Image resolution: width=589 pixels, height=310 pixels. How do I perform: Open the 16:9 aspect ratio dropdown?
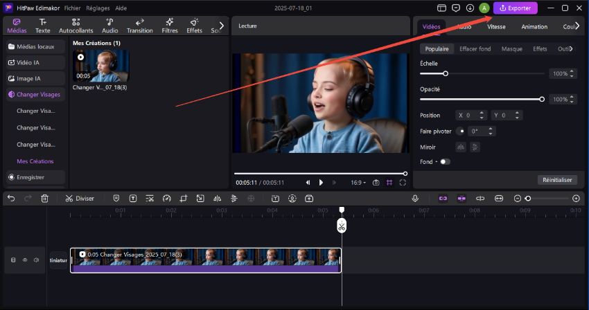[x=358, y=183]
